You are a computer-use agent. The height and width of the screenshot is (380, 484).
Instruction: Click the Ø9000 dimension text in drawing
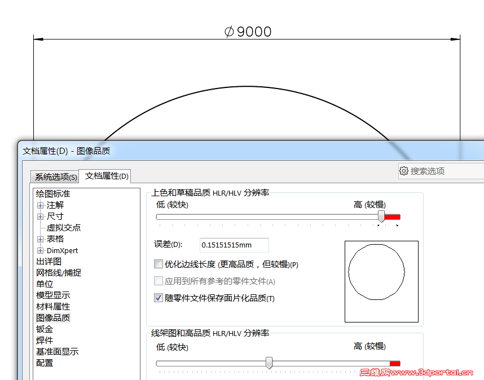point(248,32)
